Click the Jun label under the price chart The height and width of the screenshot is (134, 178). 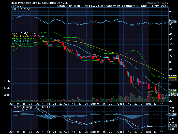tap(12, 104)
